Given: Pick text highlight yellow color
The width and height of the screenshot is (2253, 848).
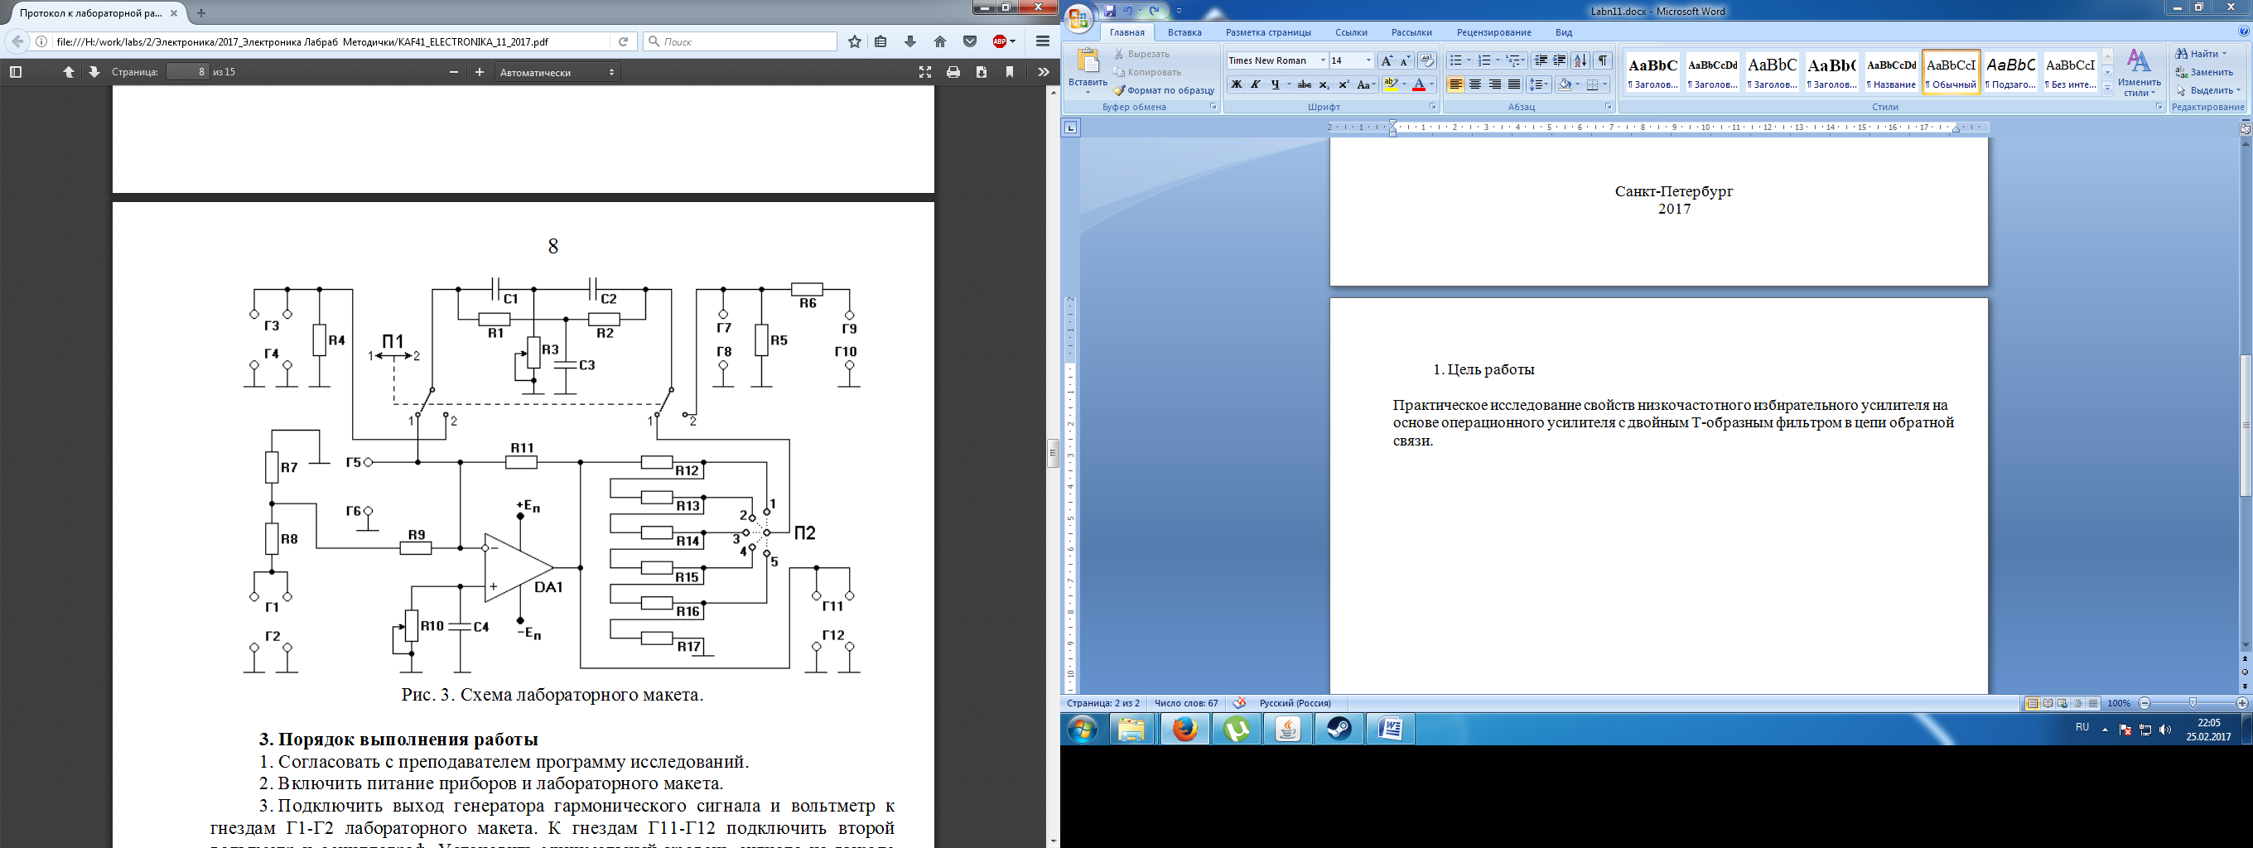Looking at the screenshot, I should [1392, 84].
